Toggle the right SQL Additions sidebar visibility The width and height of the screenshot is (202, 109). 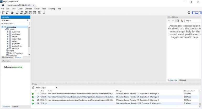pos(200,13)
